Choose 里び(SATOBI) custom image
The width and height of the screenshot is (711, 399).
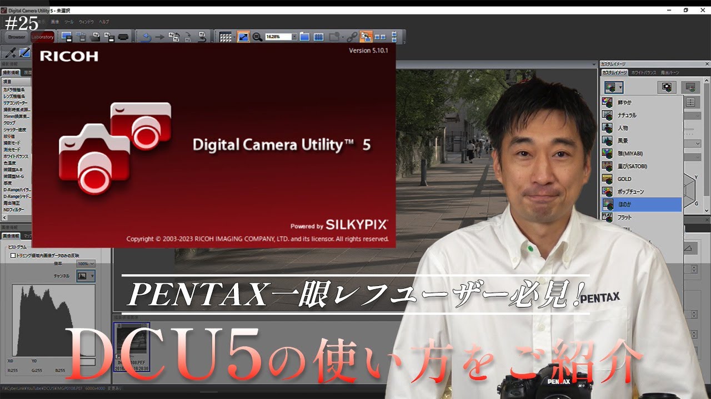coord(642,166)
